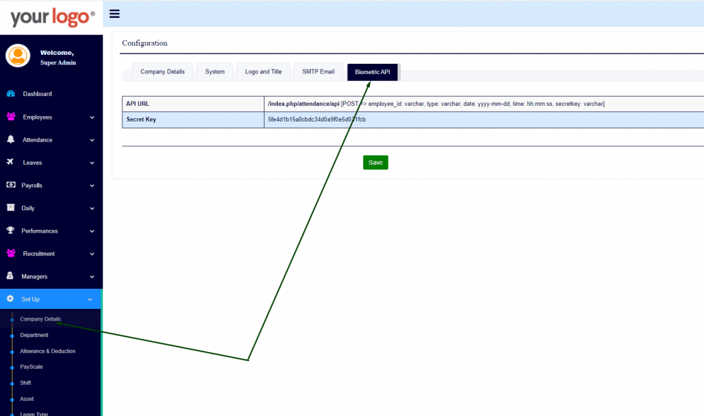This screenshot has width=704, height=416.
Task: Click the Set Up gear icon
Action: pyautogui.click(x=10, y=299)
